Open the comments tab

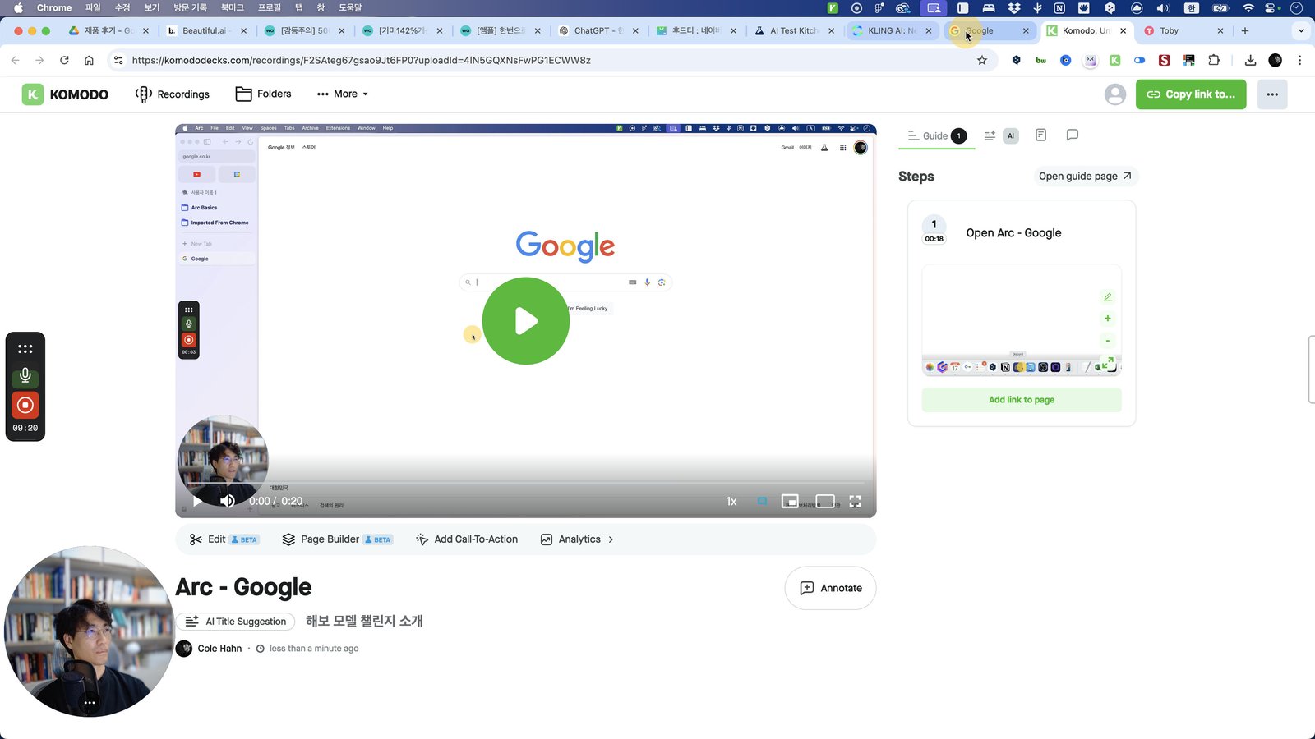click(1073, 135)
